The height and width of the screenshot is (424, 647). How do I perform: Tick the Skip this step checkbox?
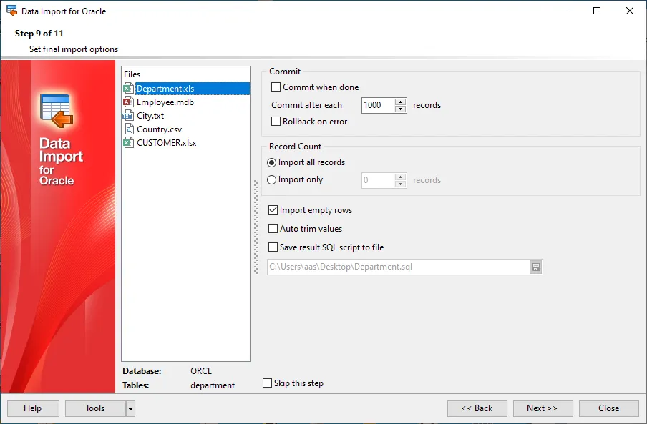(x=268, y=383)
